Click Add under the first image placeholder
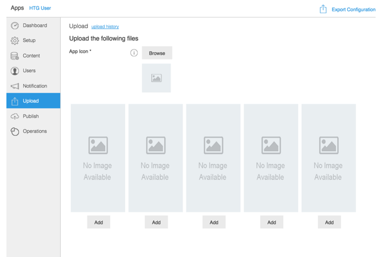Image resolution: width=382 pixels, height=257 pixels. tap(98, 222)
